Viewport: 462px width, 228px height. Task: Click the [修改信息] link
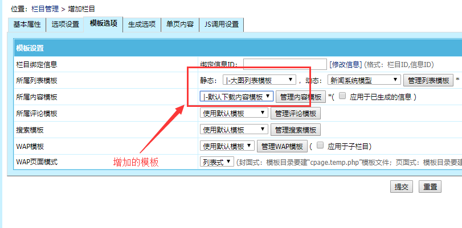click(345, 64)
